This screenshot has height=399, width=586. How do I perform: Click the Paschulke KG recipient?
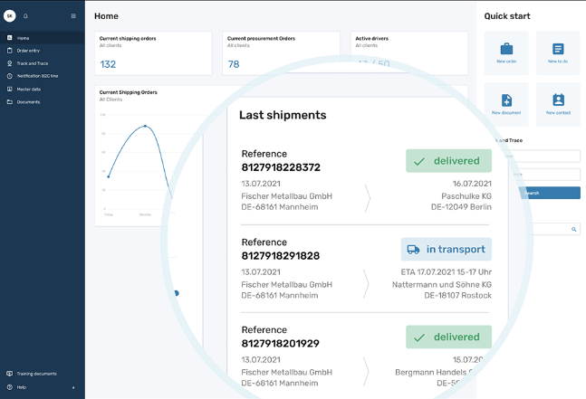[466, 196]
